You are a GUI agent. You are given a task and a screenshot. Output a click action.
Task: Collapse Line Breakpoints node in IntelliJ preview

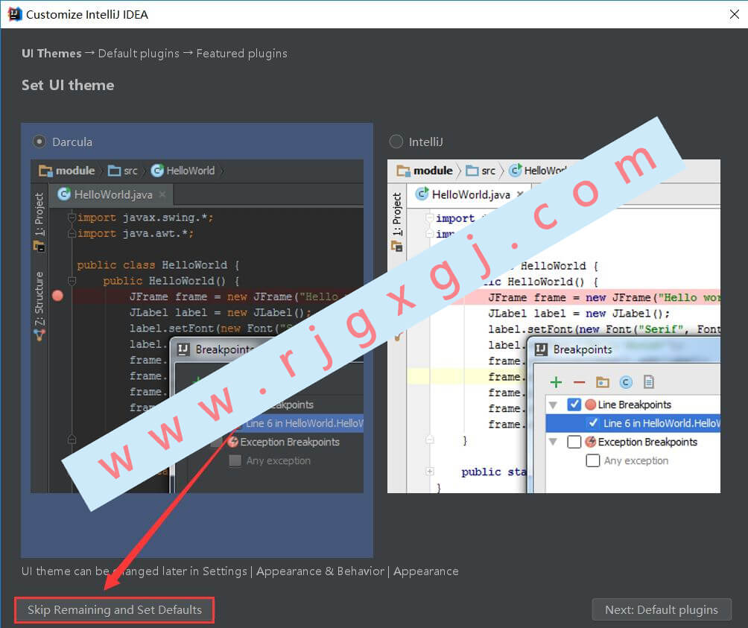554,405
